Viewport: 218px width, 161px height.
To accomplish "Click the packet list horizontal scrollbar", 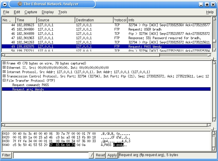I will (x=106, y=55).
